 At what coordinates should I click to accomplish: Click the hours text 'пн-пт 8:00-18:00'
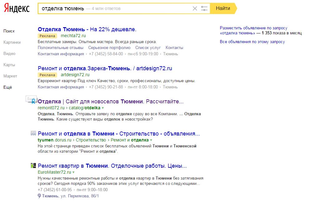pyautogui.click(x=143, y=87)
